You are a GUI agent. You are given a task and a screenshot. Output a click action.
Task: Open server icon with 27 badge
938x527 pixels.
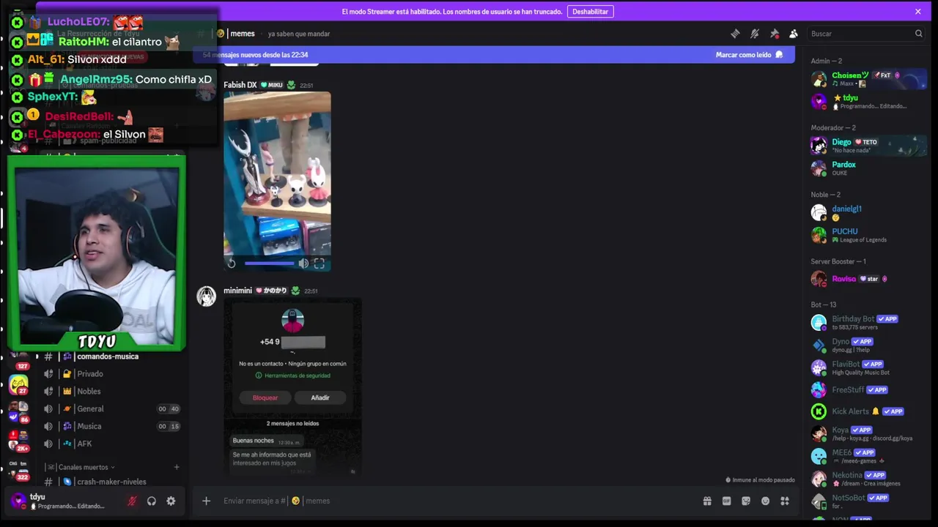tap(18, 384)
